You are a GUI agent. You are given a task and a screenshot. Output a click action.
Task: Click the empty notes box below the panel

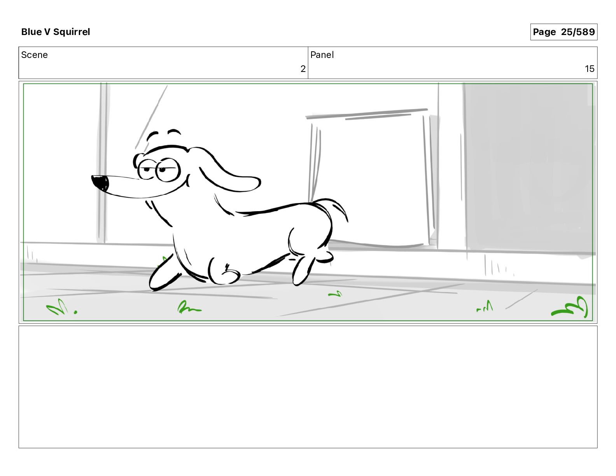click(x=308, y=387)
